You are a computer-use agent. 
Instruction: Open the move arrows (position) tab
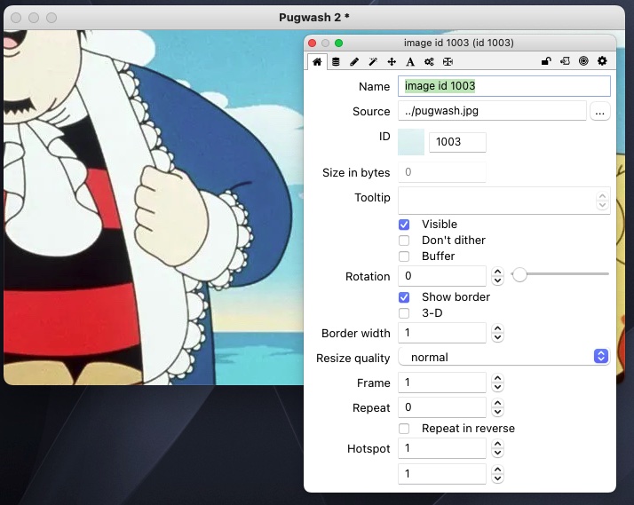(x=392, y=62)
